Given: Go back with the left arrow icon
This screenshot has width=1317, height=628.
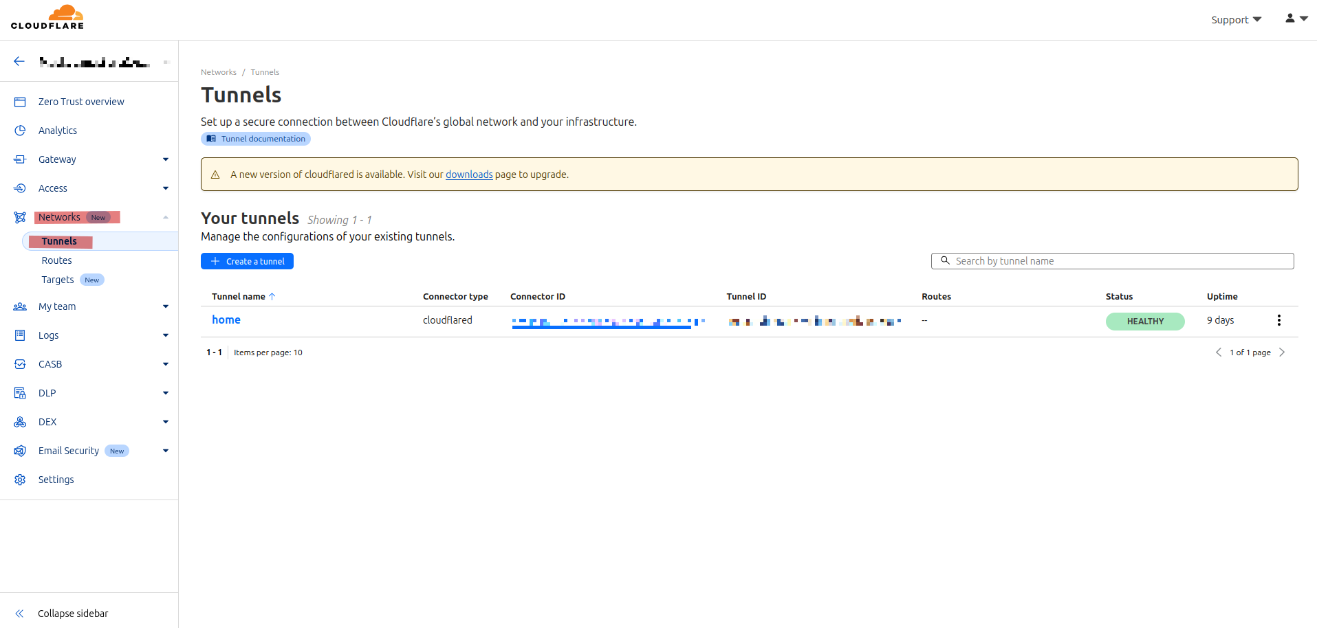Looking at the screenshot, I should click(19, 61).
